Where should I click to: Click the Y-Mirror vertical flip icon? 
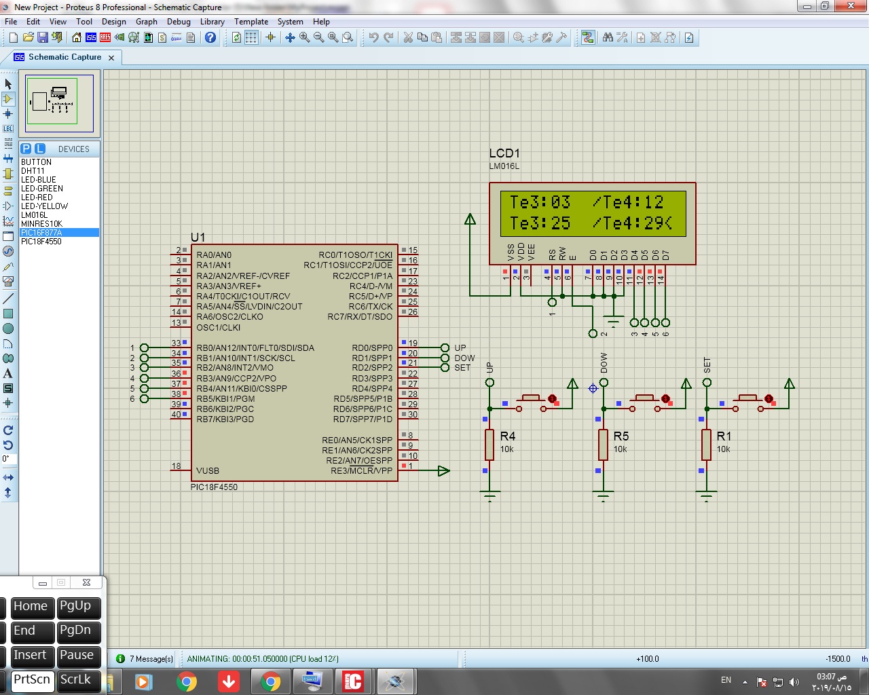point(8,493)
